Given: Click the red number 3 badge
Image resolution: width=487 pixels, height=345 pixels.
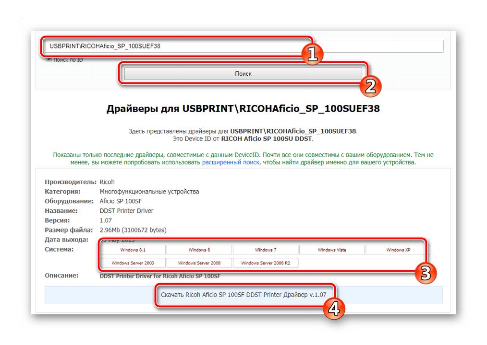Looking at the screenshot, I should pos(425,273).
